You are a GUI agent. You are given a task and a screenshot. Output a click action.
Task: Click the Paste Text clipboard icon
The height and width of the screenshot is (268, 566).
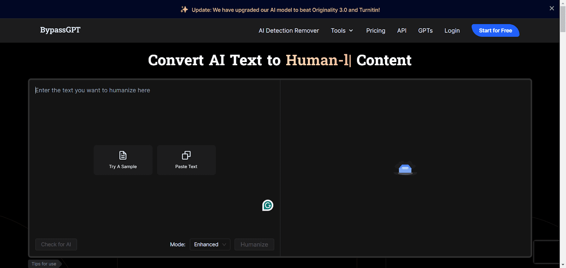186,155
